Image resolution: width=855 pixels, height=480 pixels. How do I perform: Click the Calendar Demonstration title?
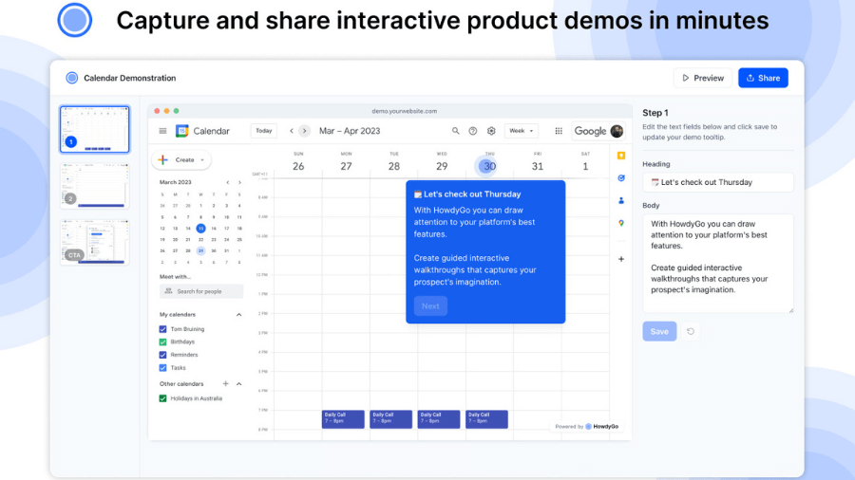pyautogui.click(x=130, y=78)
